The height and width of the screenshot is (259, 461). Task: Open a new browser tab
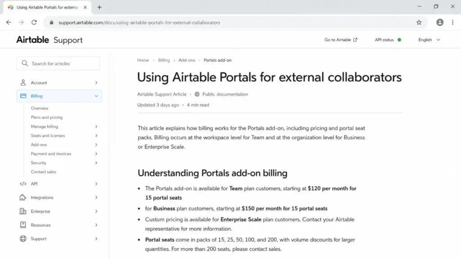click(99, 7)
